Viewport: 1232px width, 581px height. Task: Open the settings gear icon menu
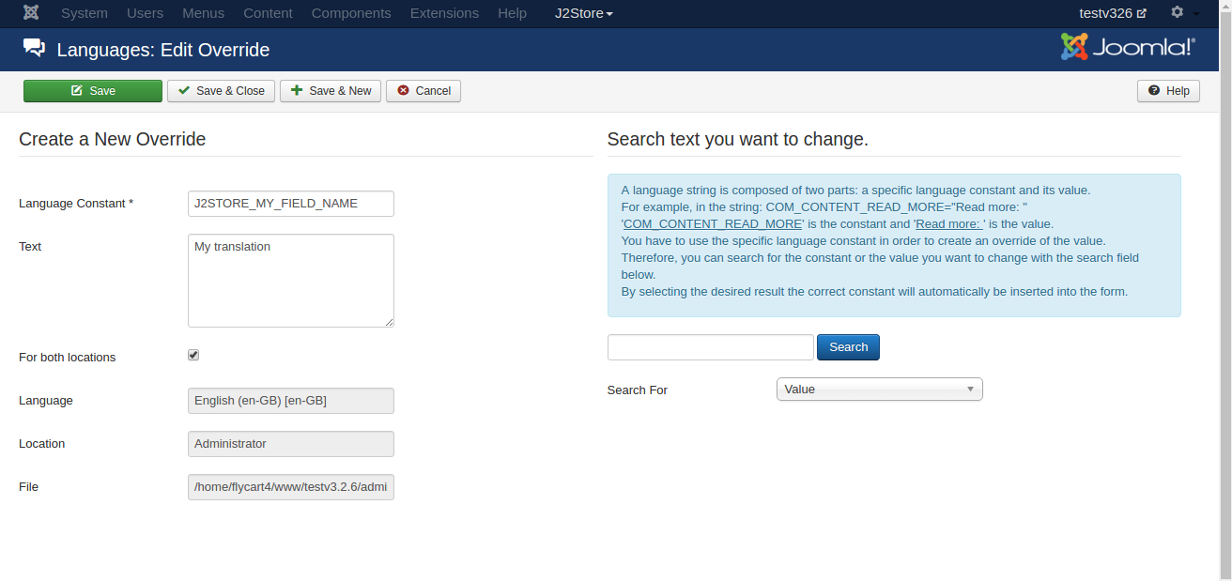point(1178,13)
